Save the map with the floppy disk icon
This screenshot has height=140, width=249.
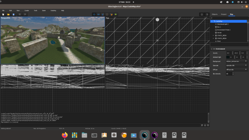pos(14,15)
